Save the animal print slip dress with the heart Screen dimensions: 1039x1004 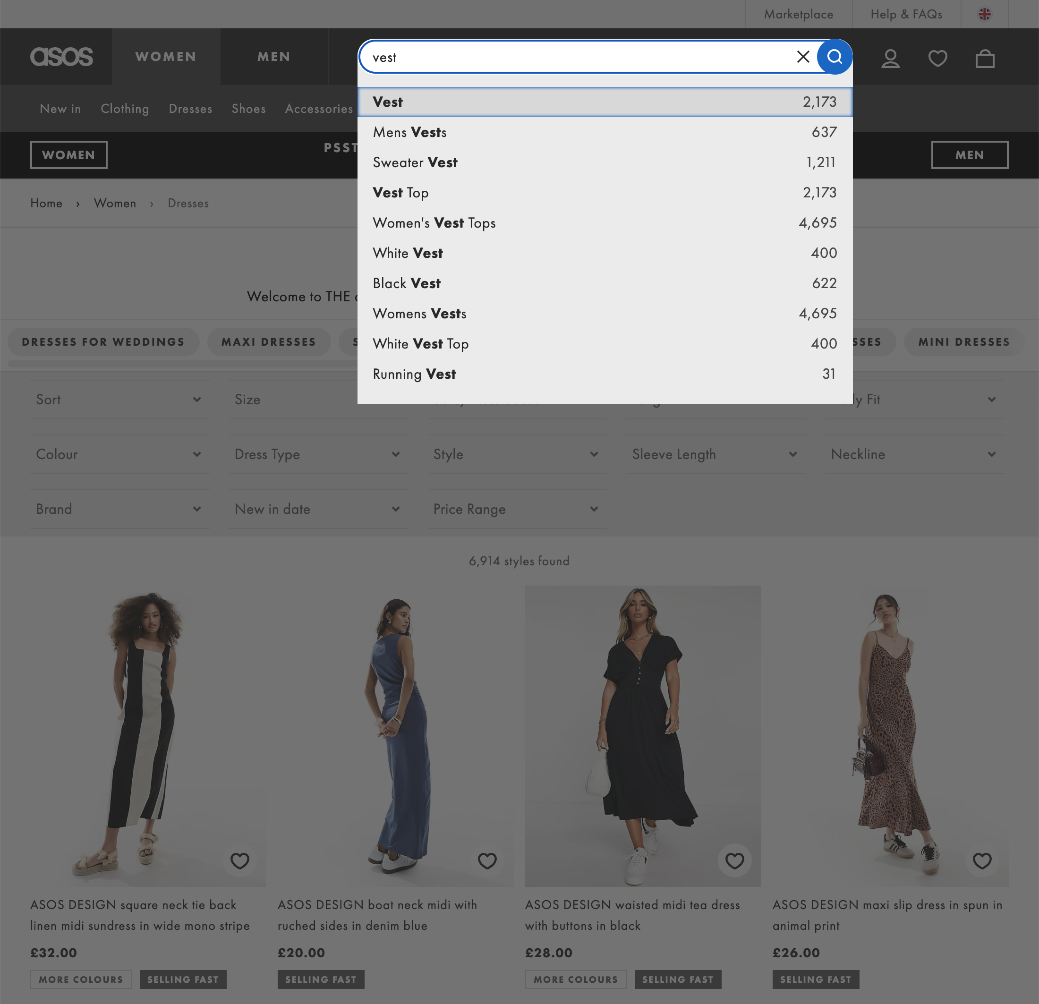tap(982, 860)
